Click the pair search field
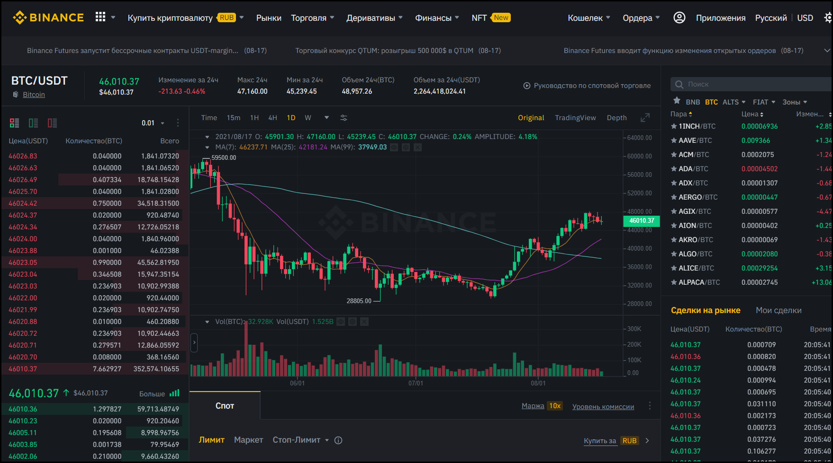The height and width of the screenshot is (463, 833). coord(751,84)
